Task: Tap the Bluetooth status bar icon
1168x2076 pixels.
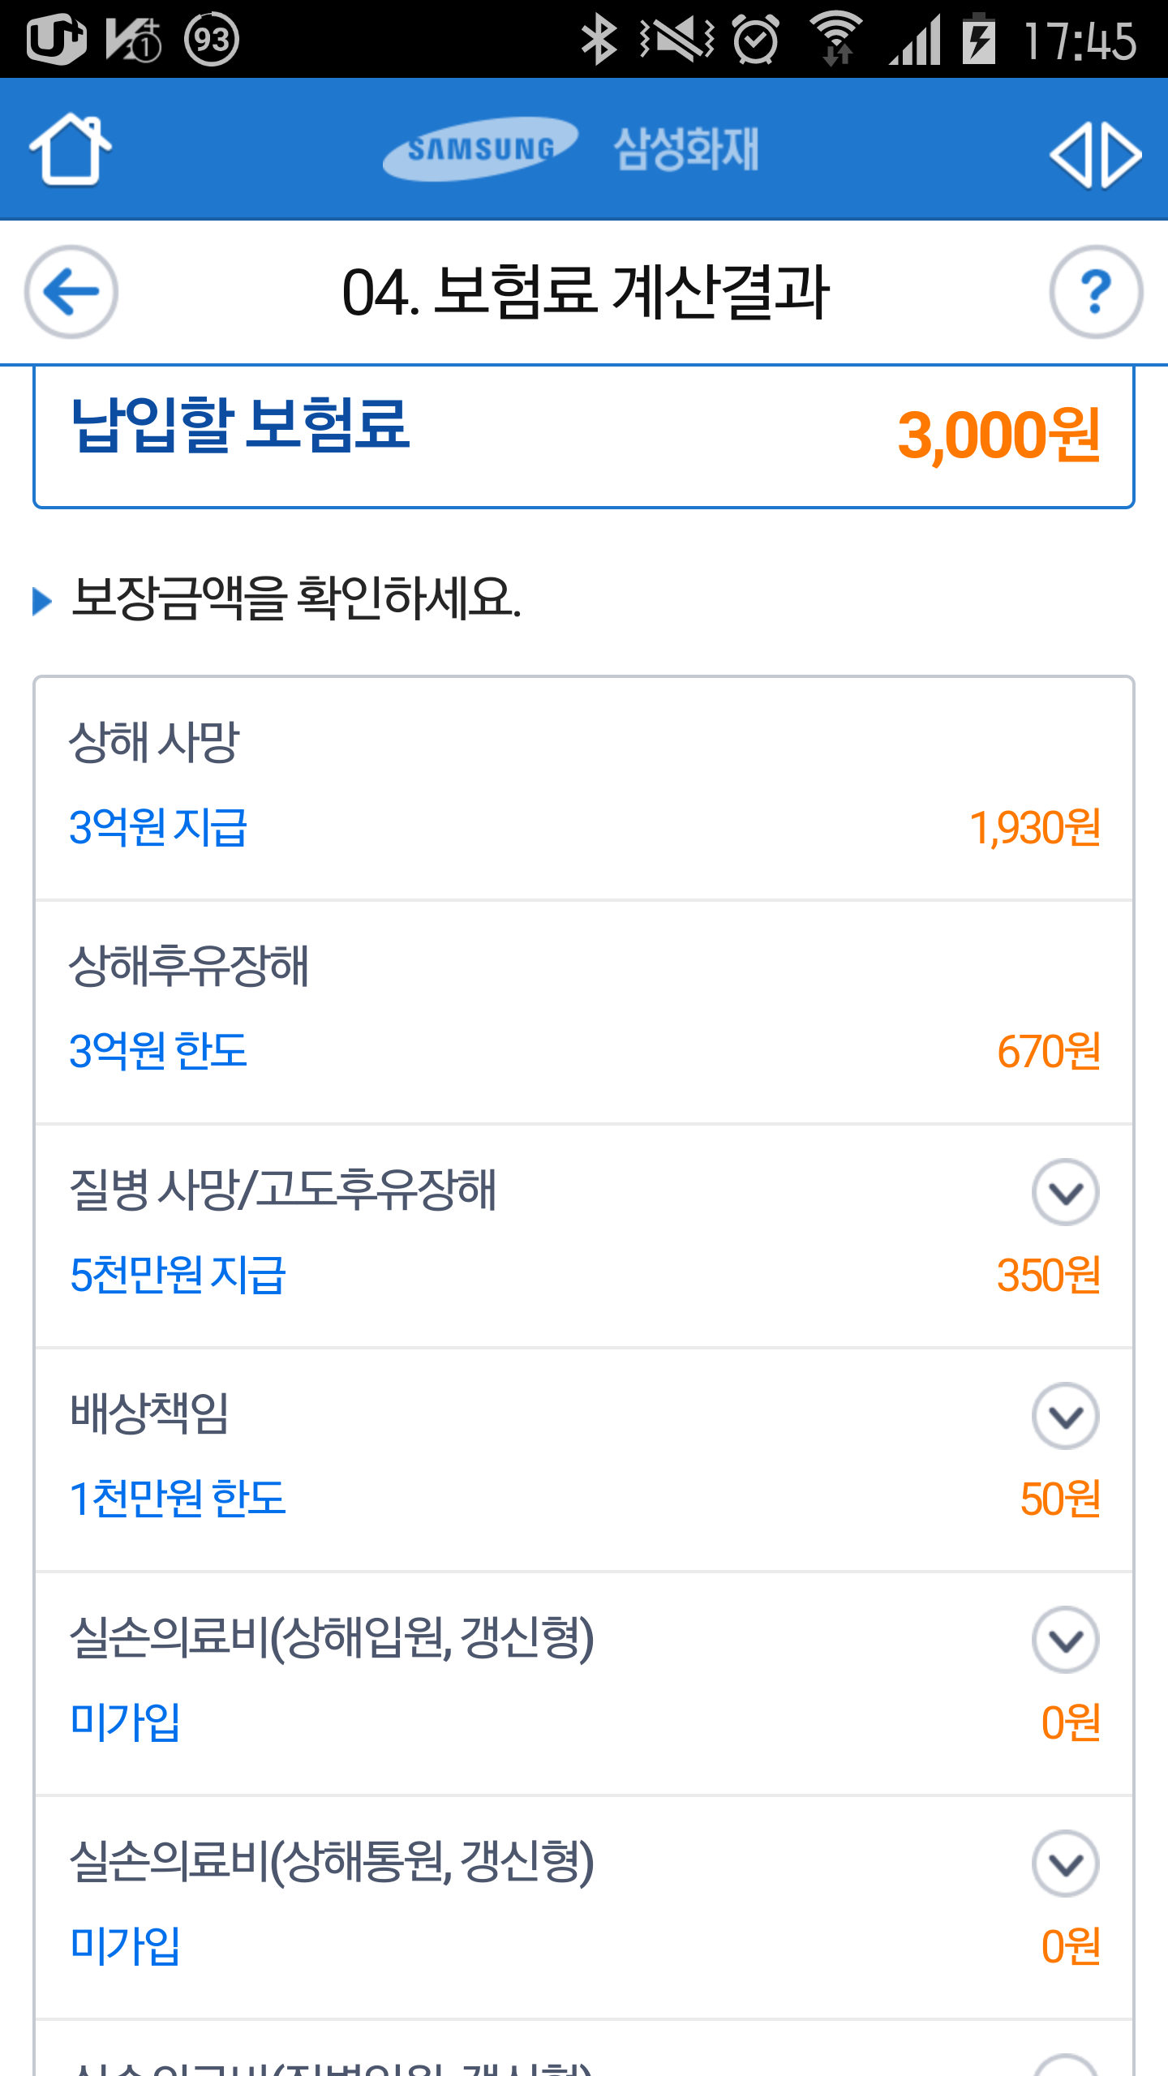Action: point(600,39)
